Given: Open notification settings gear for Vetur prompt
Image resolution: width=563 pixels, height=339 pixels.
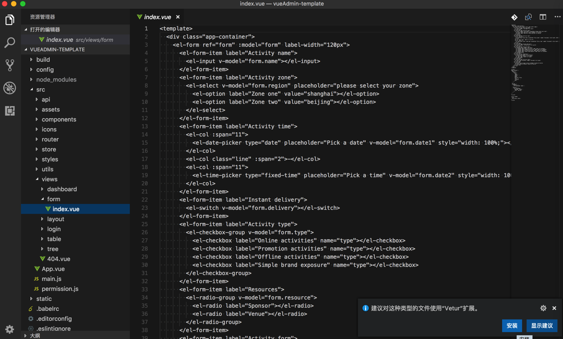Looking at the screenshot, I should [543, 308].
